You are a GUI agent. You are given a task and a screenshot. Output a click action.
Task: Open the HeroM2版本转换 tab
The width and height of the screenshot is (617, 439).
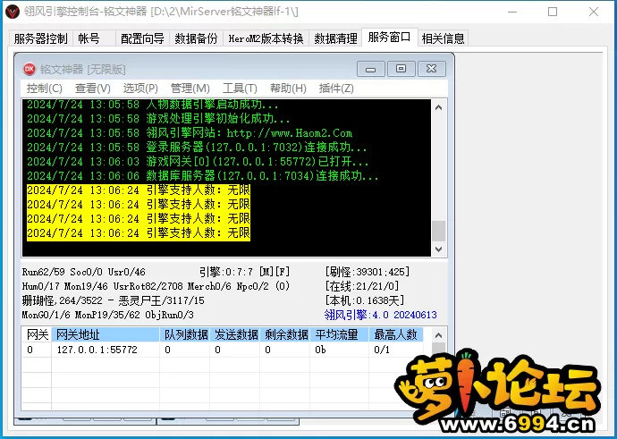[x=266, y=38]
